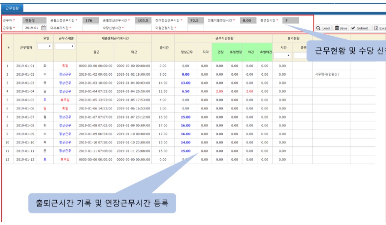Click the clock-in time 2019-01-09 06:54:00
The width and height of the screenshot is (386, 225).
point(95,134)
